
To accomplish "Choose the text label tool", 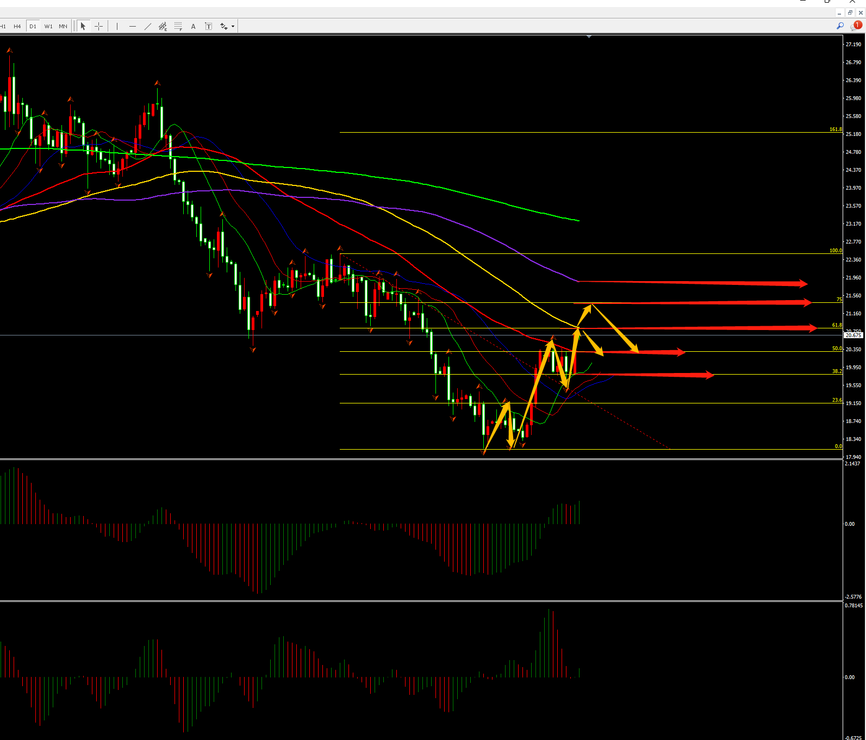I will [208, 26].
